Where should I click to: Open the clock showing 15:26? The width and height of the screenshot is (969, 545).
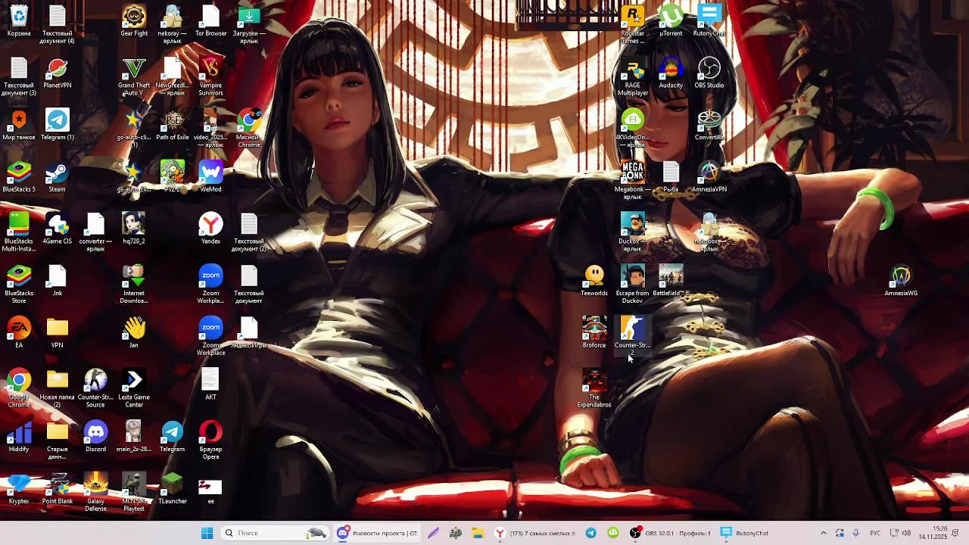[933, 533]
